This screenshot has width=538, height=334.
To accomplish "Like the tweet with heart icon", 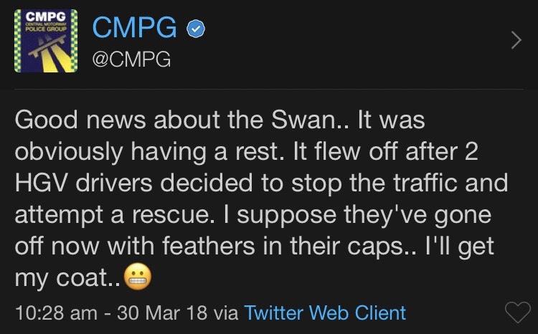I will coord(518,312).
